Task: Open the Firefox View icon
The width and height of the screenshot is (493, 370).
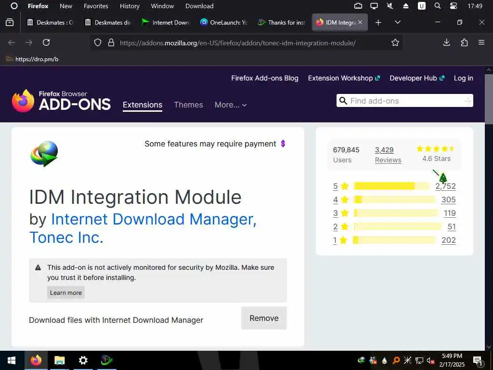Action: point(10,22)
